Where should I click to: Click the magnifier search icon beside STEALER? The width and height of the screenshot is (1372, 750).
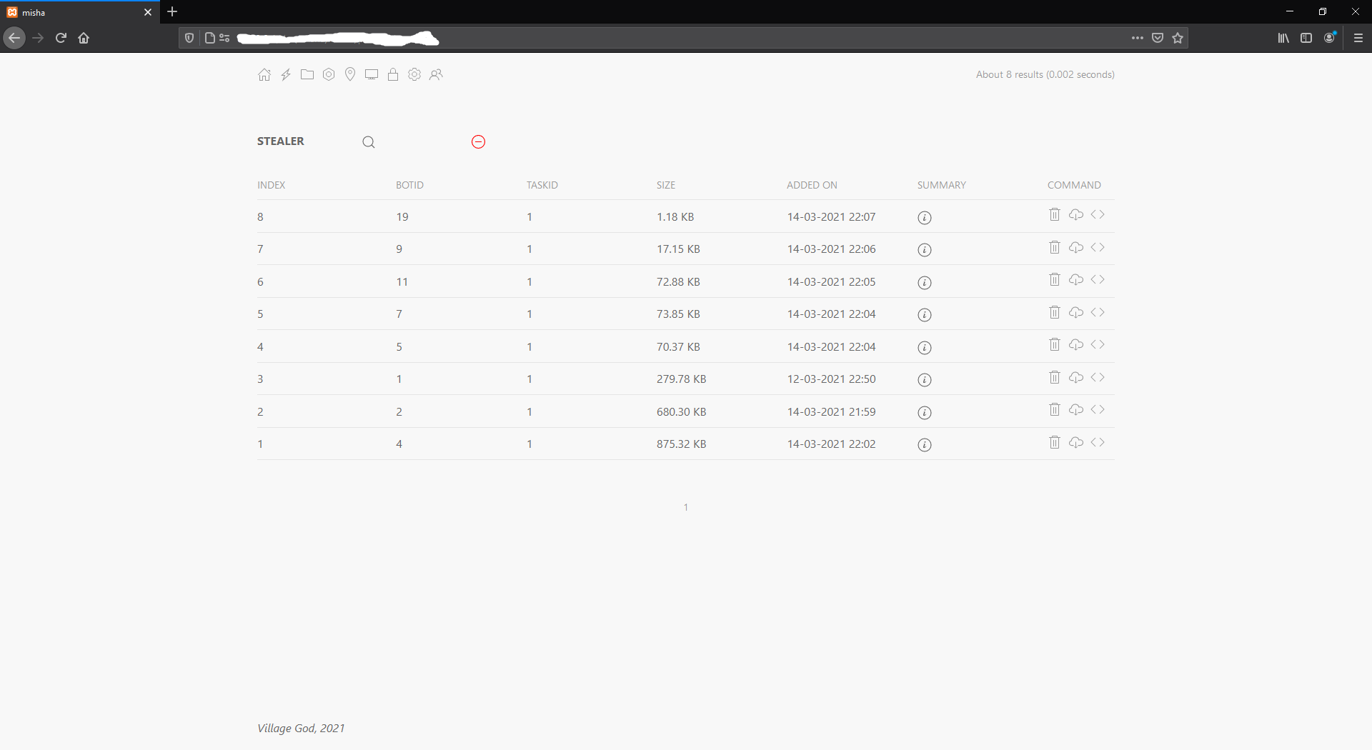click(x=369, y=142)
